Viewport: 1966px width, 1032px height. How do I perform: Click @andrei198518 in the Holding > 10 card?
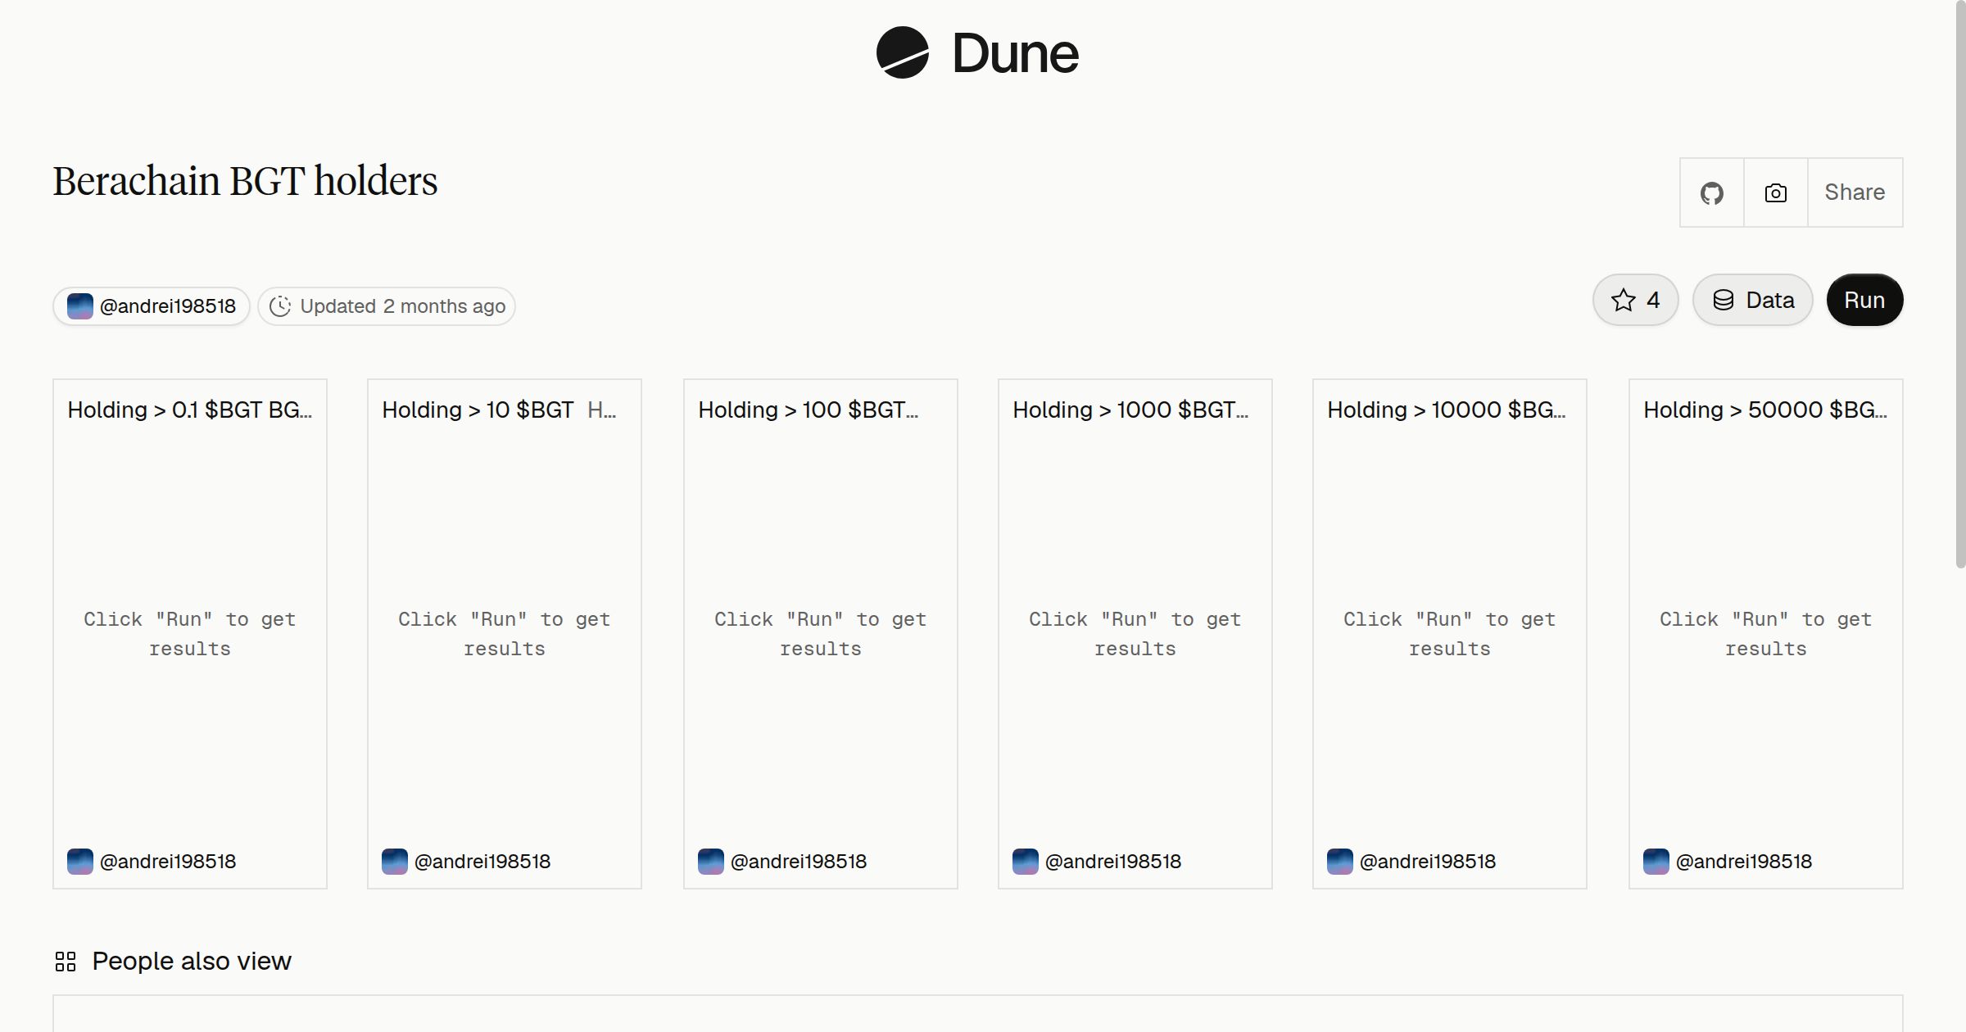482,862
